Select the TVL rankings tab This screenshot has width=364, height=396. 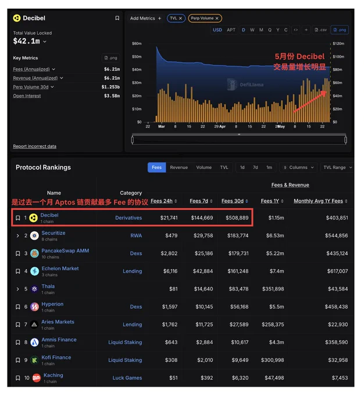click(224, 167)
